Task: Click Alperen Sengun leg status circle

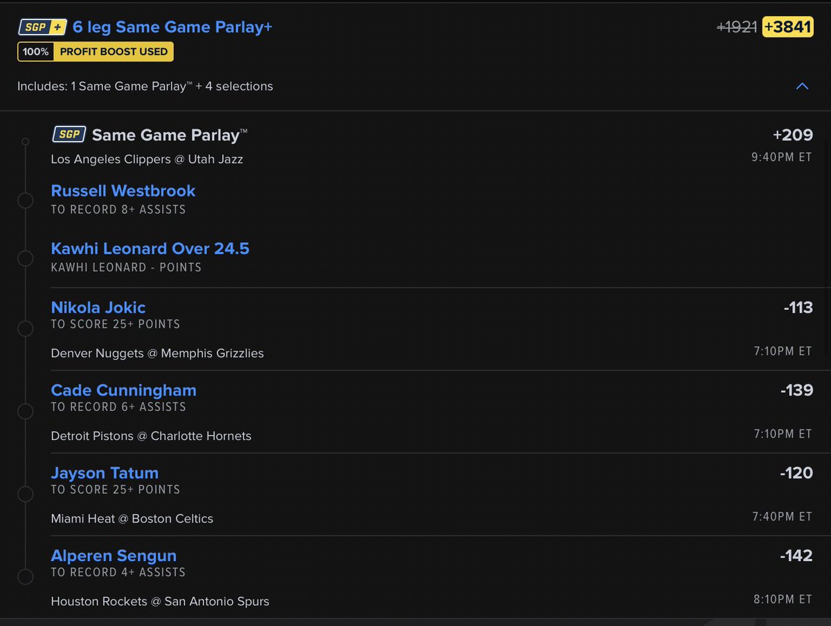Action: click(x=25, y=577)
